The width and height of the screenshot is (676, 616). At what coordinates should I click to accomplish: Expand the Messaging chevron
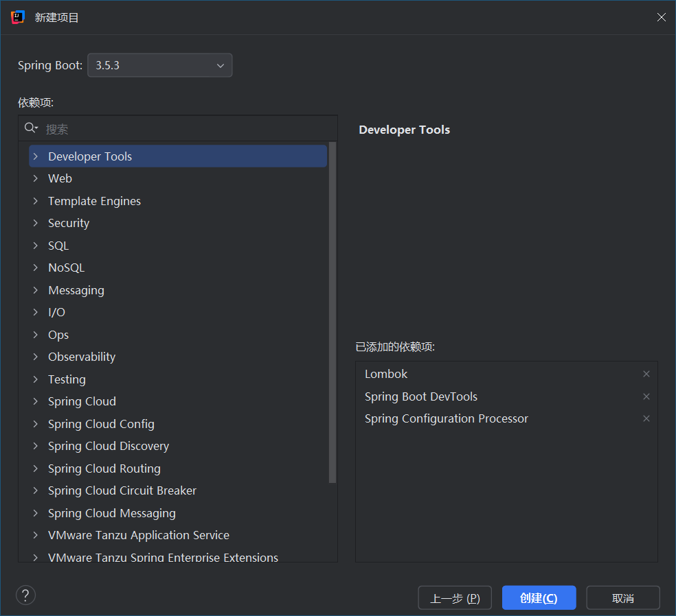36,290
